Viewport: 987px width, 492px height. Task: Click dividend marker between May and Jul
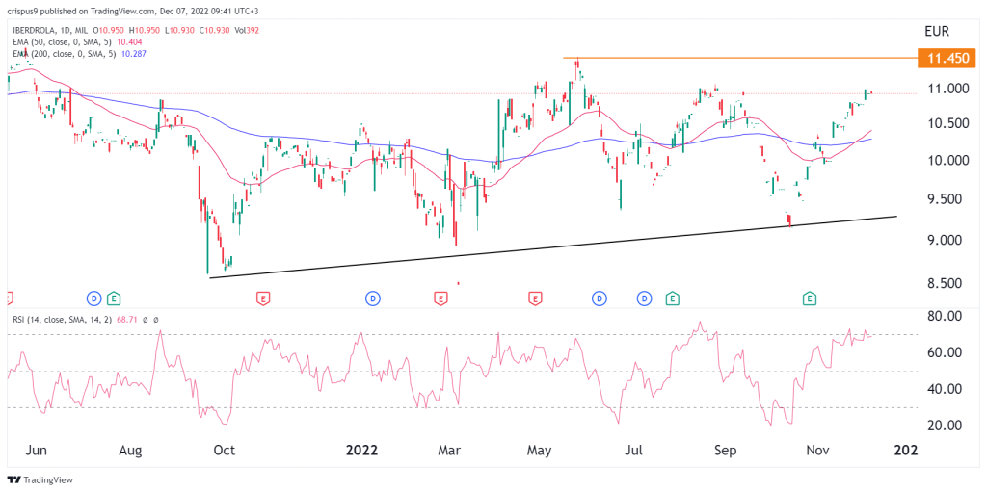click(x=600, y=297)
